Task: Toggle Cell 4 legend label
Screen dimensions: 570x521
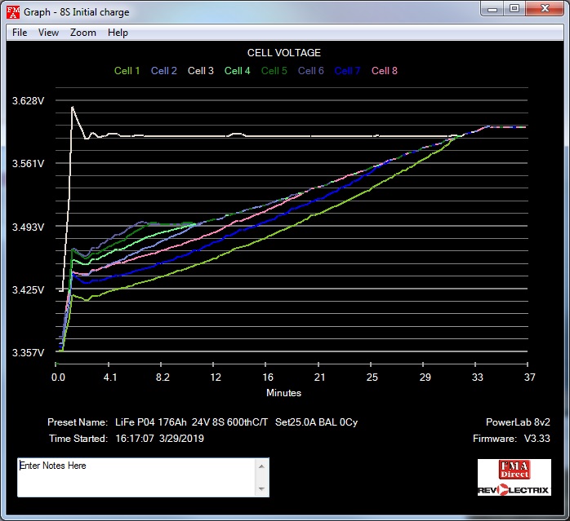Action: coord(237,71)
